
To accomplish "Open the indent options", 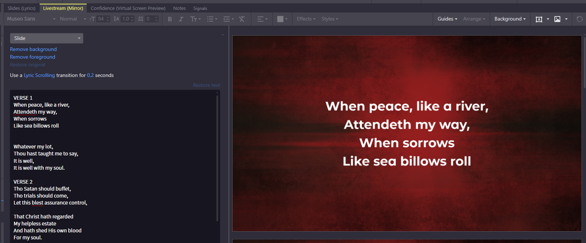I will [x=229, y=19].
